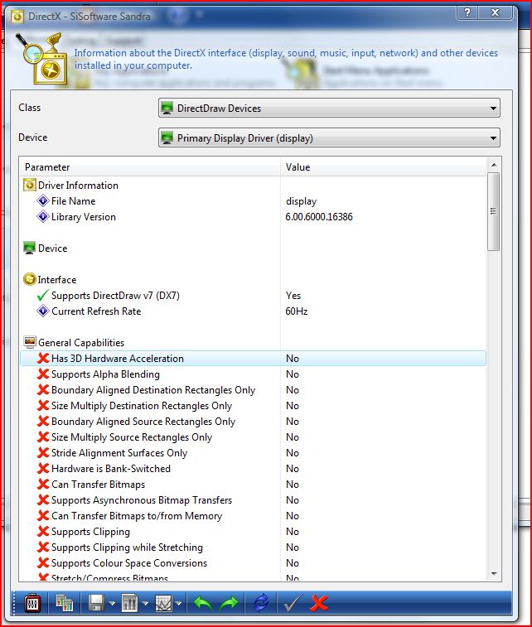The width and height of the screenshot is (532, 627).
Task: Click the blue refresh arrows icon
Action: coord(261,603)
